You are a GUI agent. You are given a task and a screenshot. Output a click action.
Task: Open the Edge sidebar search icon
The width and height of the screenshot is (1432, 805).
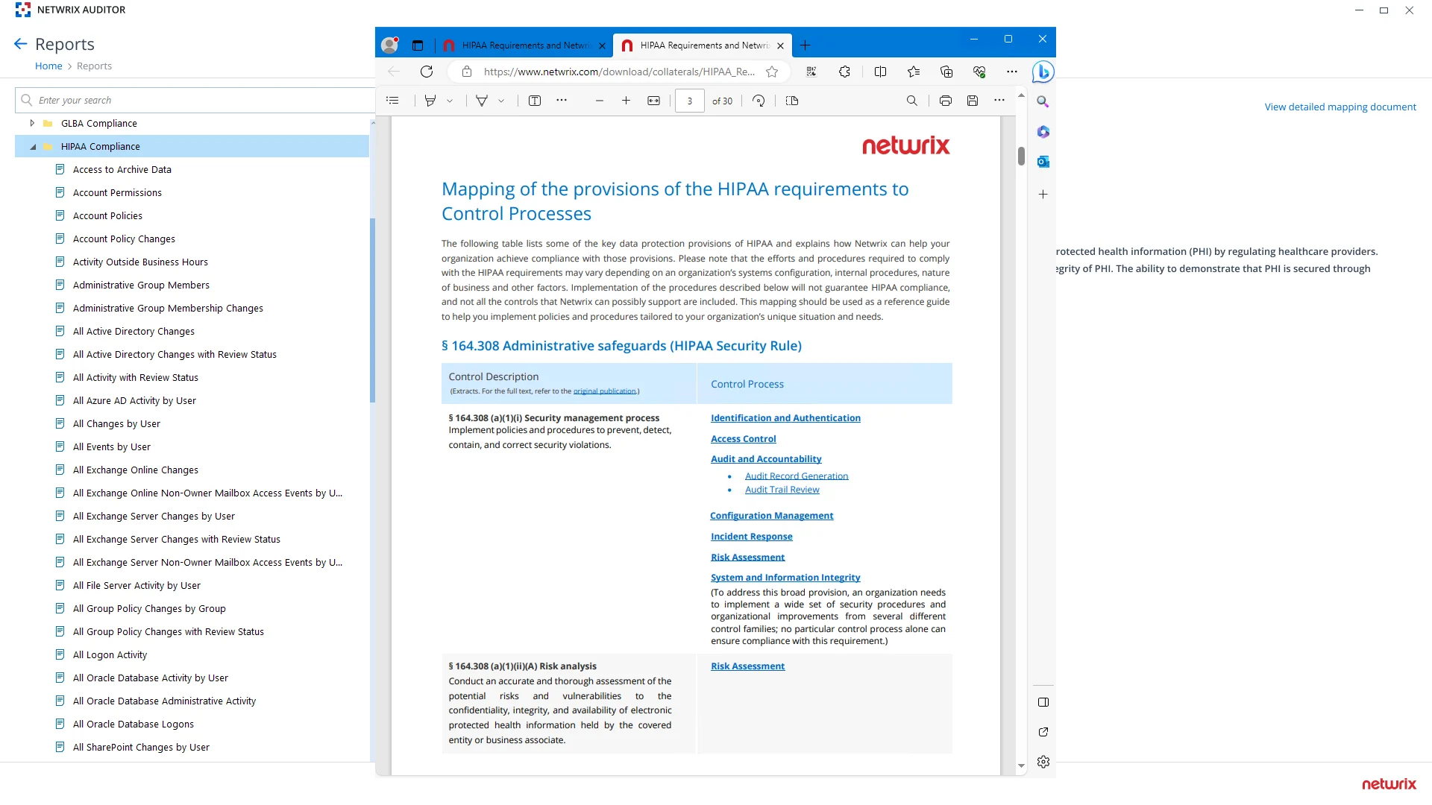tap(1043, 102)
